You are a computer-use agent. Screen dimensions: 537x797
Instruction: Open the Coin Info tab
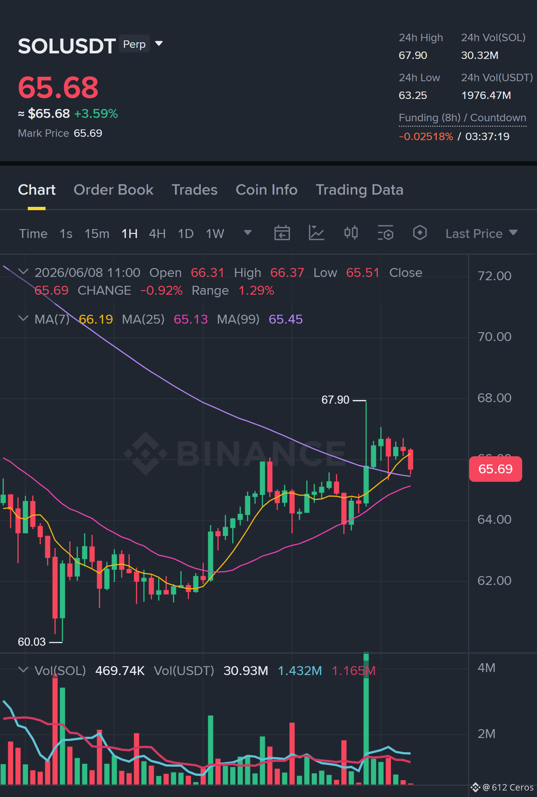[267, 190]
